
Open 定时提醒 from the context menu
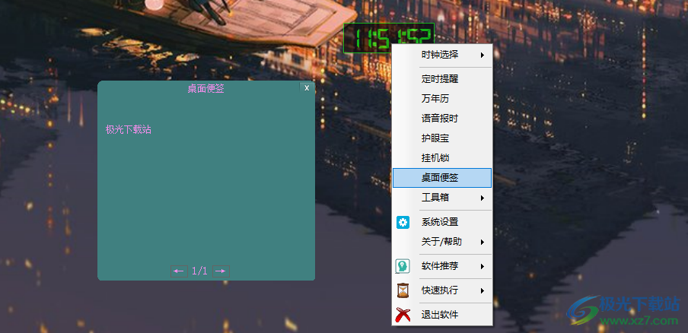(442, 79)
